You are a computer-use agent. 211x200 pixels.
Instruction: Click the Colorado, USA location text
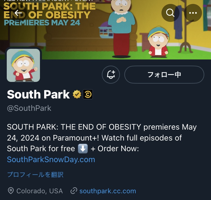point(40,191)
